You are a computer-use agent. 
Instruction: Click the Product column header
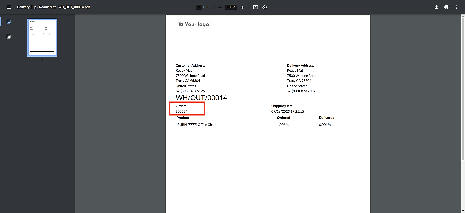tap(183, 118)
